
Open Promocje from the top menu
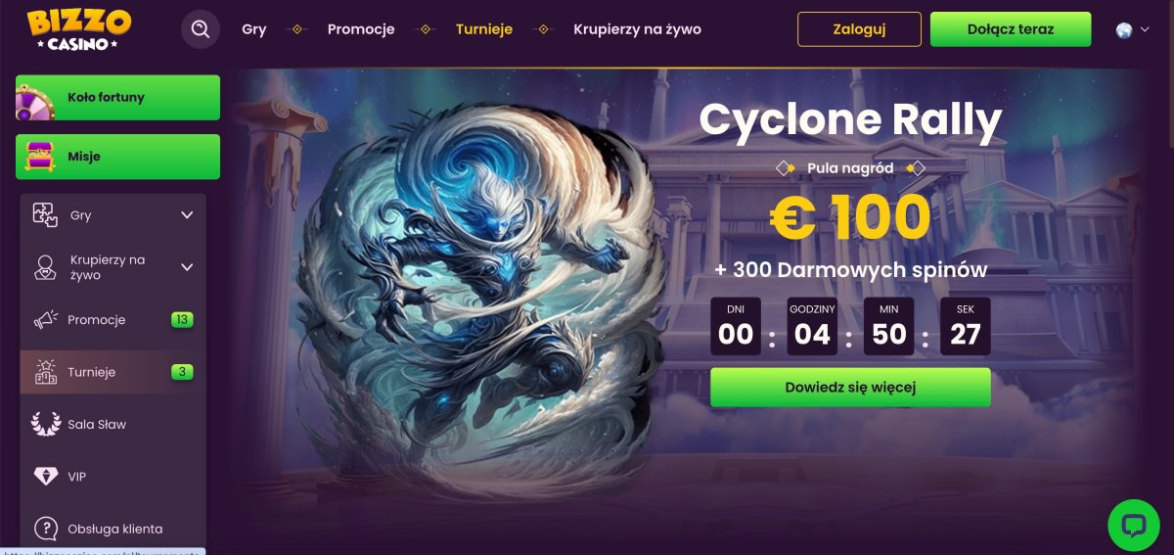[361, 29]
